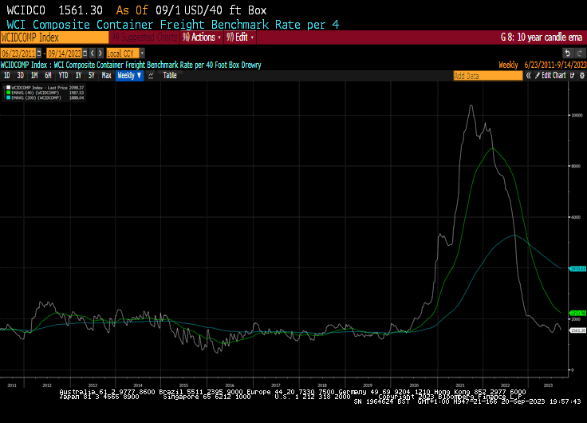Click the notes icon beside Edit Chart
The height and width of the screenshot is (423, 587).
(570, 75)
